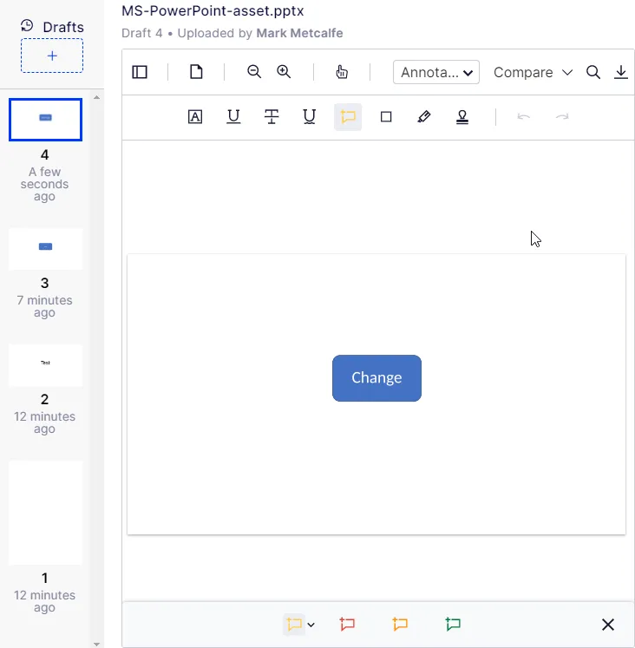Download the document
This screenshot has height=648, width=635.
pos(620,72)
